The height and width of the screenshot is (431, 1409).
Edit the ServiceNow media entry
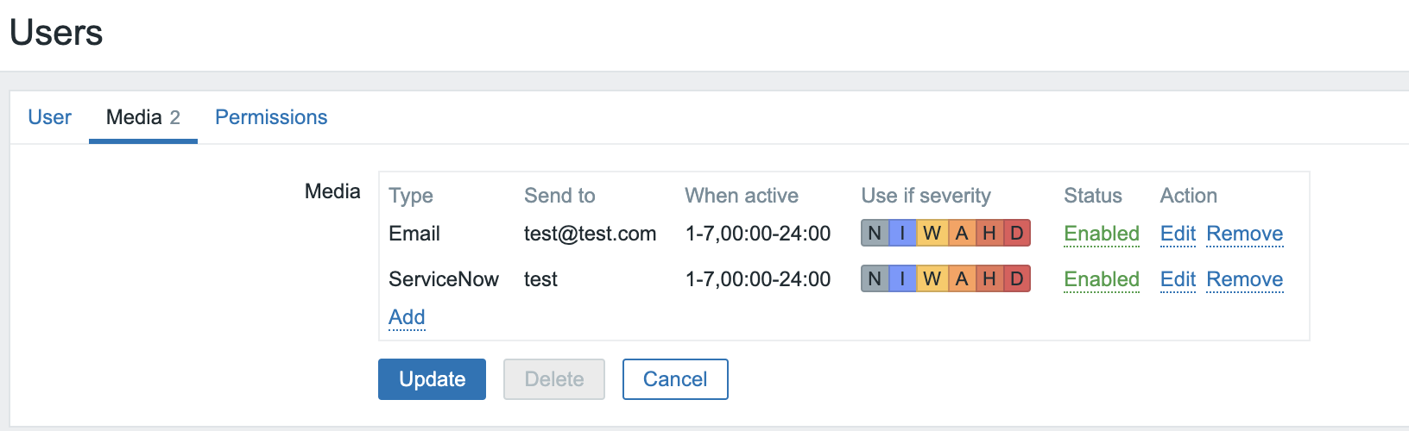pyautogui.click(x=1178, y=279)
